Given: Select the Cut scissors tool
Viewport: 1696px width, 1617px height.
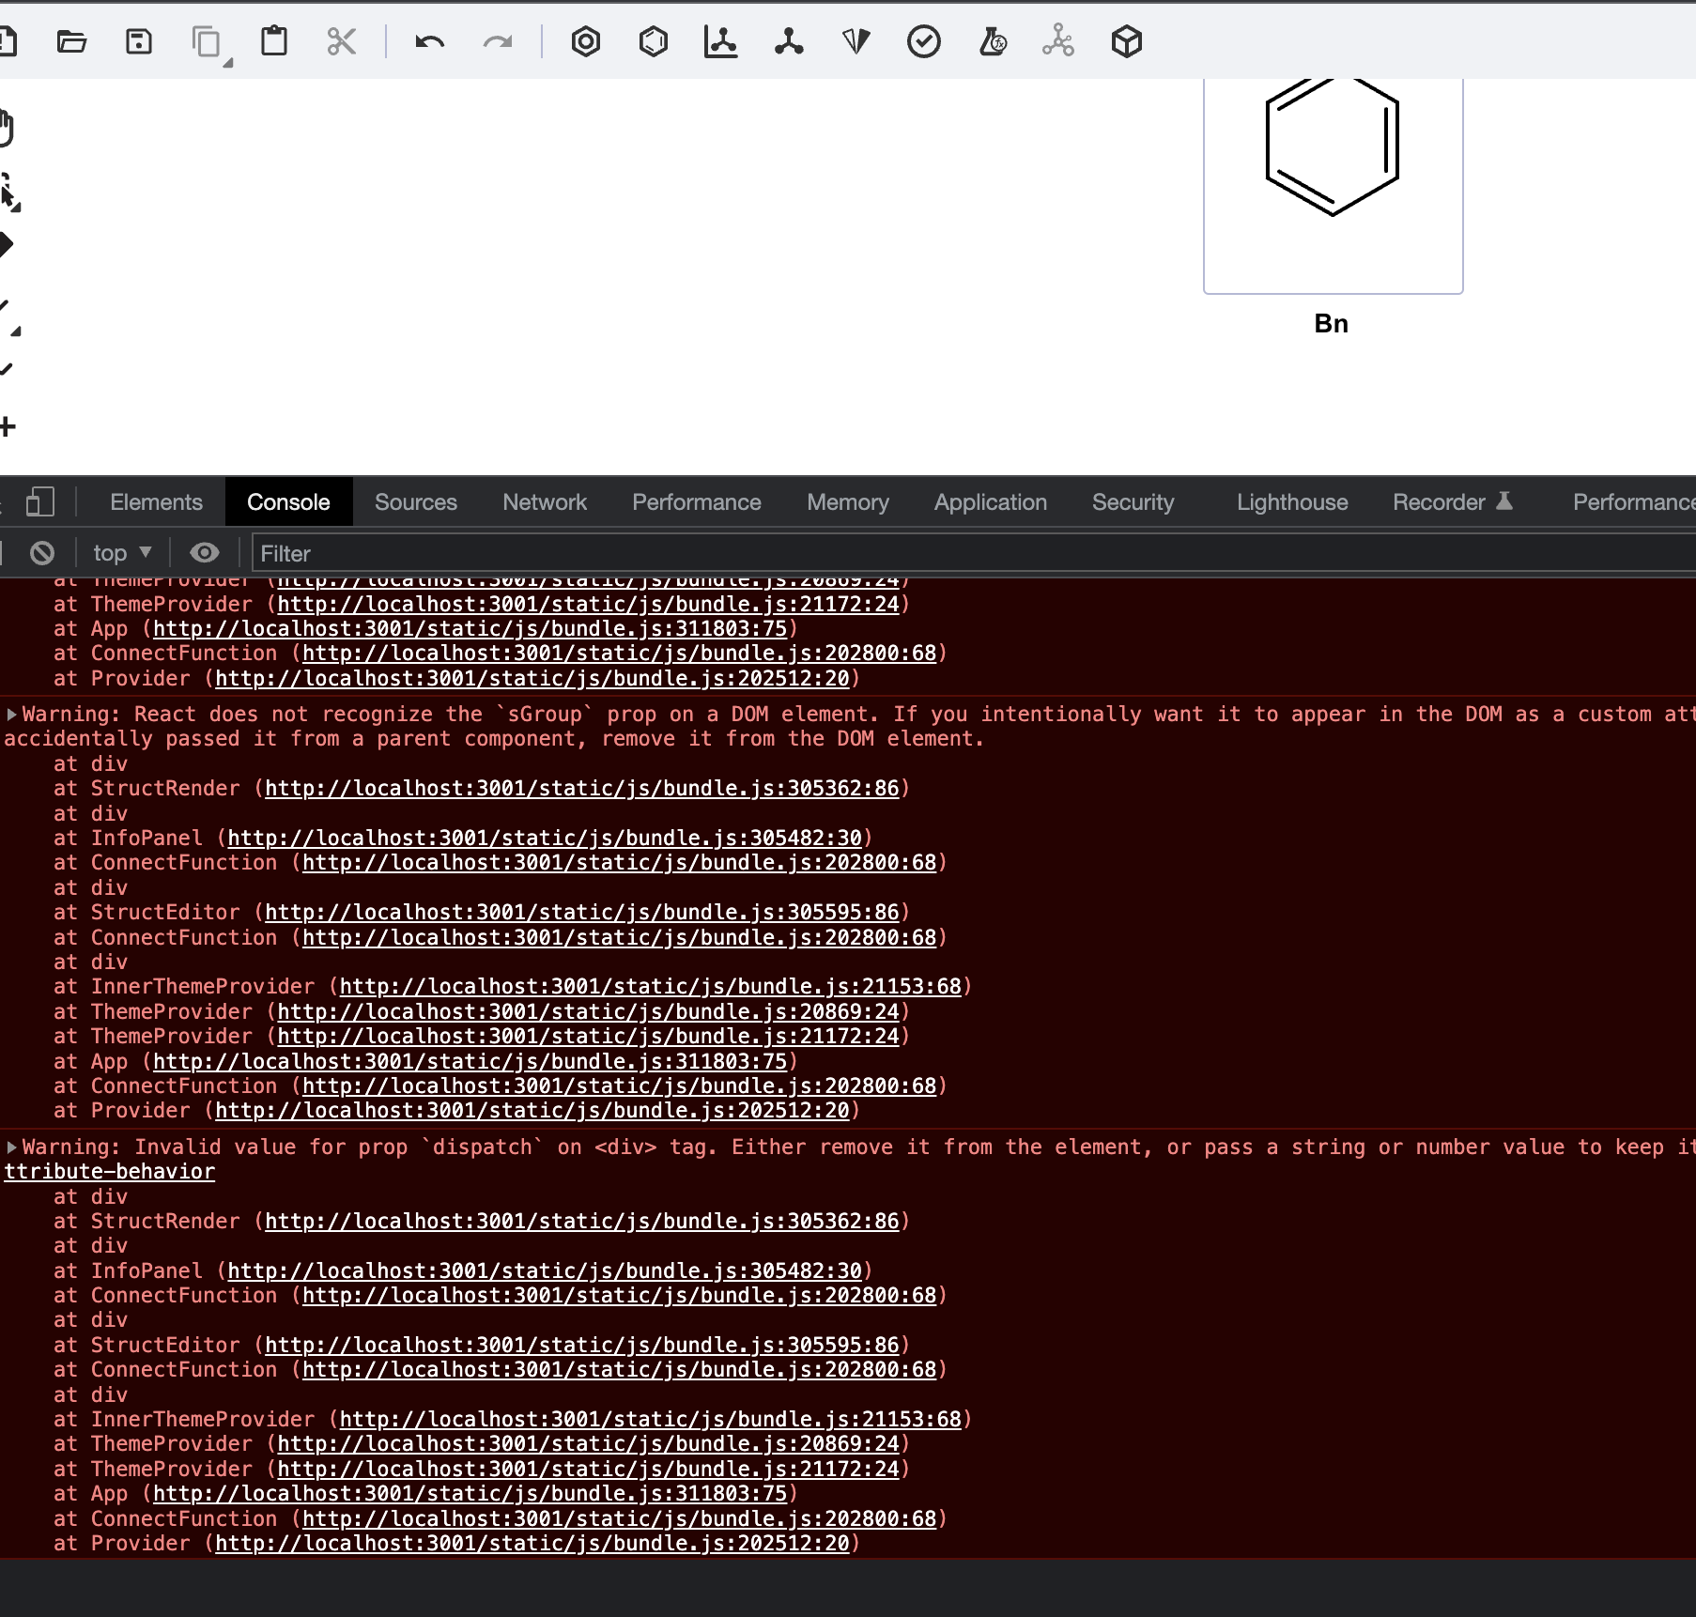Looking at the screenshot, I should (x=341, y=41).
